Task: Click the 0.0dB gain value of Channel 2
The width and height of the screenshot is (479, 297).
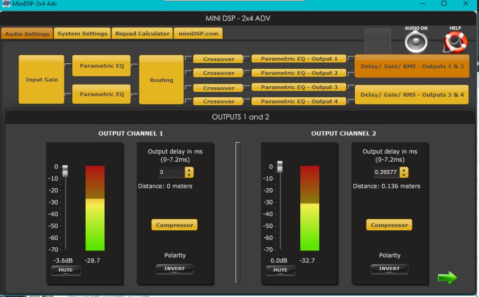Action: pyautogui.click(x=279, y=261)
